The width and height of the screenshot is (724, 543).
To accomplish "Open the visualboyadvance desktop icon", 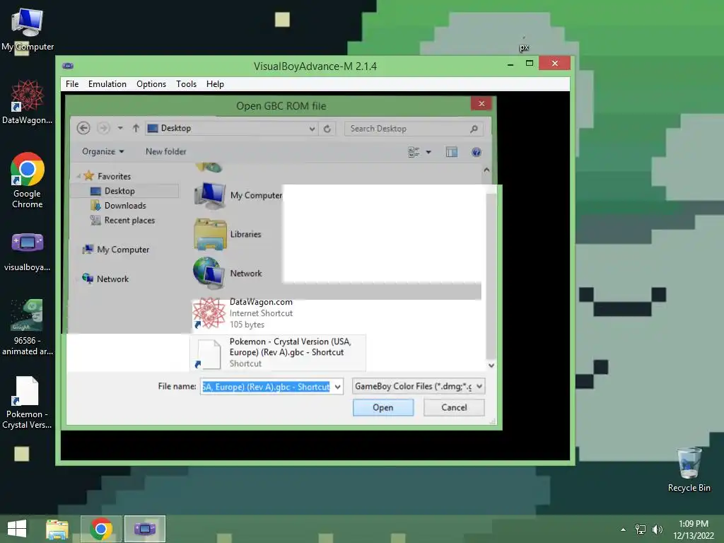I will click(x=28, y=252).
